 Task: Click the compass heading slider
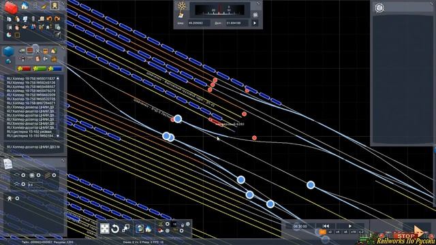pyautogui.click(x=219, y=10)
